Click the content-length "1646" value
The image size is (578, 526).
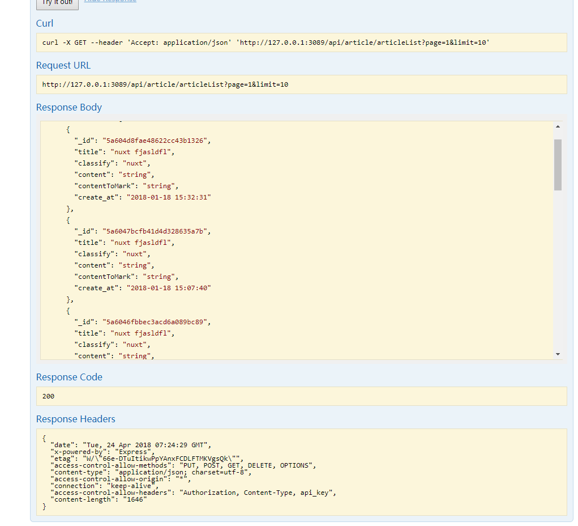(135, 500)
